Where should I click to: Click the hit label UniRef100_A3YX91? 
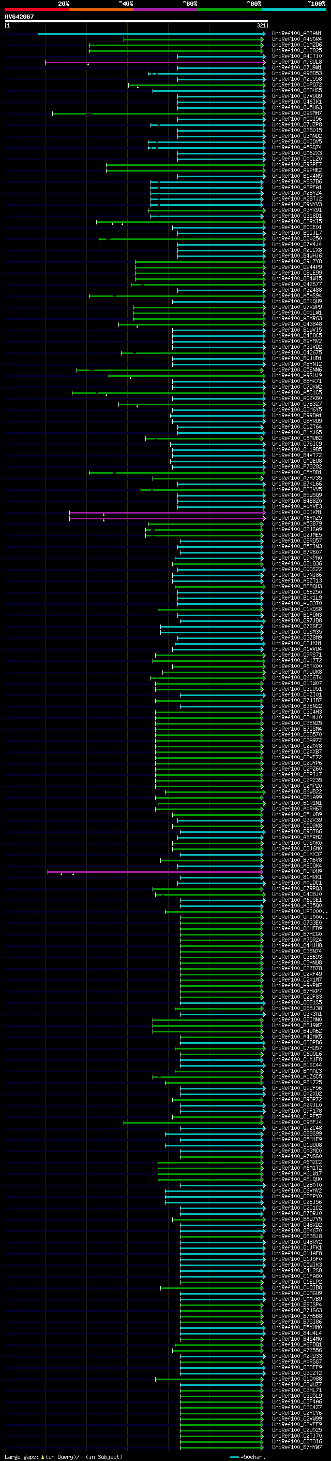click(x=296, y=210)
